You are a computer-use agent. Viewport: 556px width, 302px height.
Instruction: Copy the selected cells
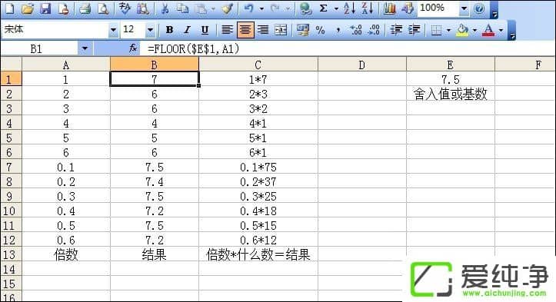tap(182, 8)
